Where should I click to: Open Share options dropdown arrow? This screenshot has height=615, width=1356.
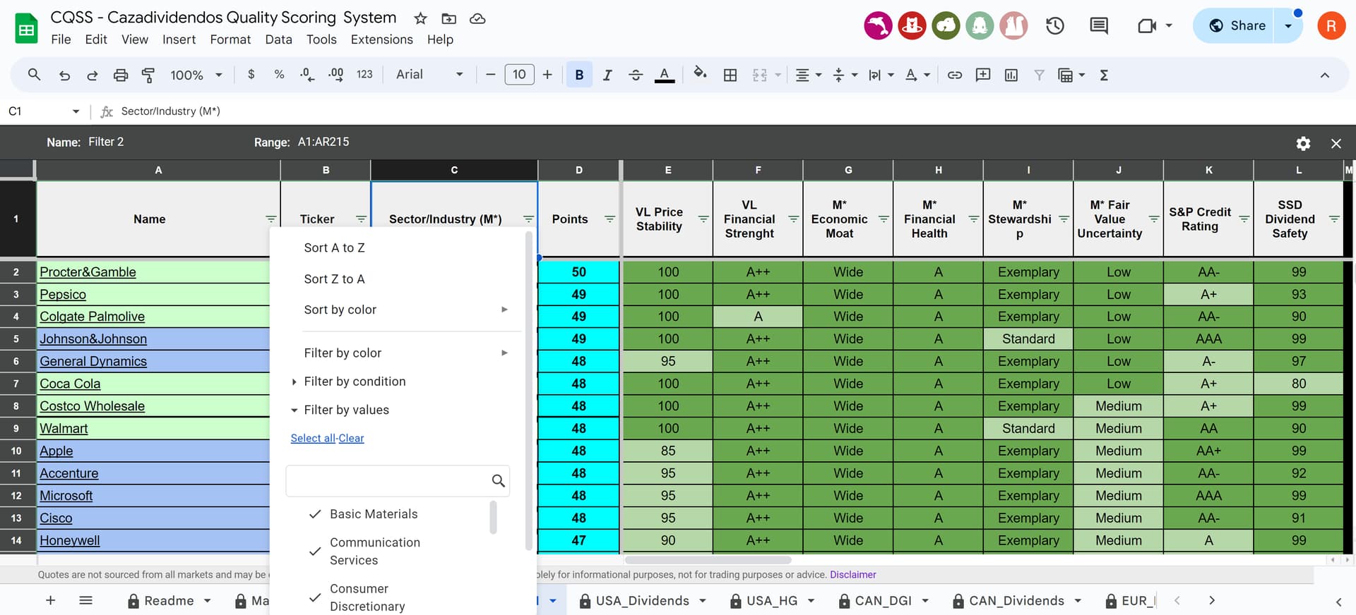pyautogui.click(x=1288, y=26)
